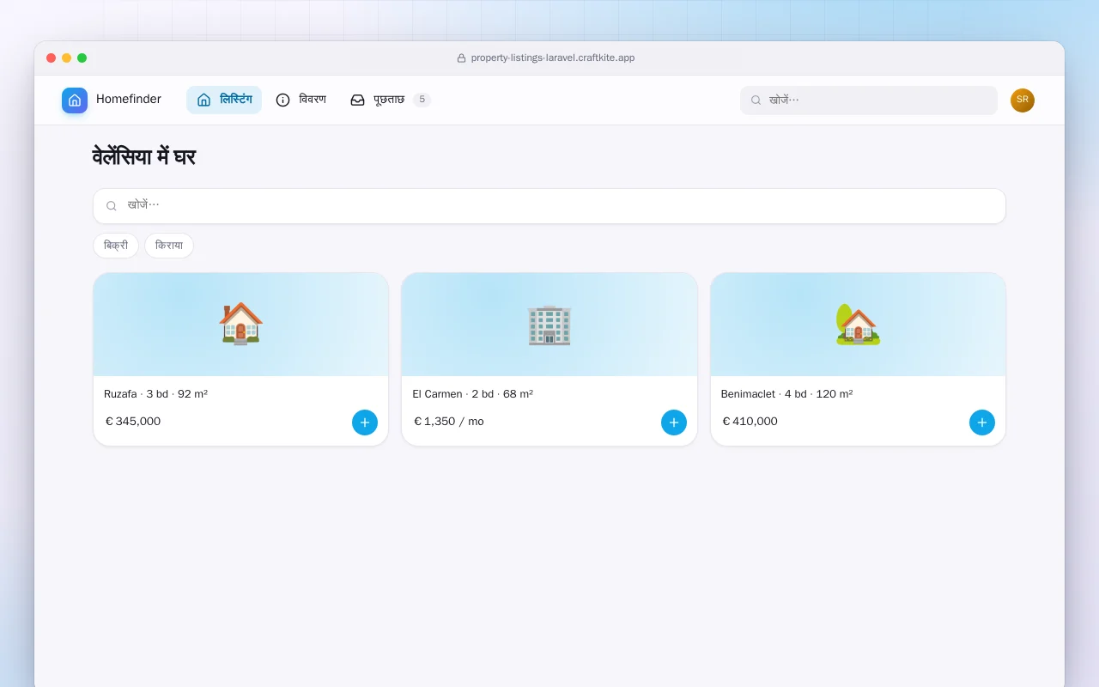Click the browser address bar URL

click(553, 58)
